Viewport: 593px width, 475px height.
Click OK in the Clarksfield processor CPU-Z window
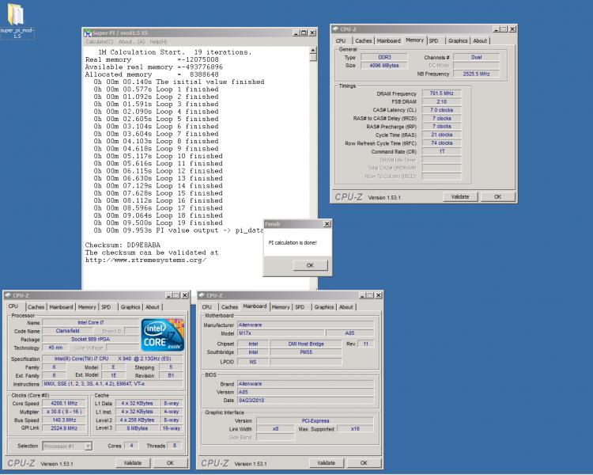[172, 462]
